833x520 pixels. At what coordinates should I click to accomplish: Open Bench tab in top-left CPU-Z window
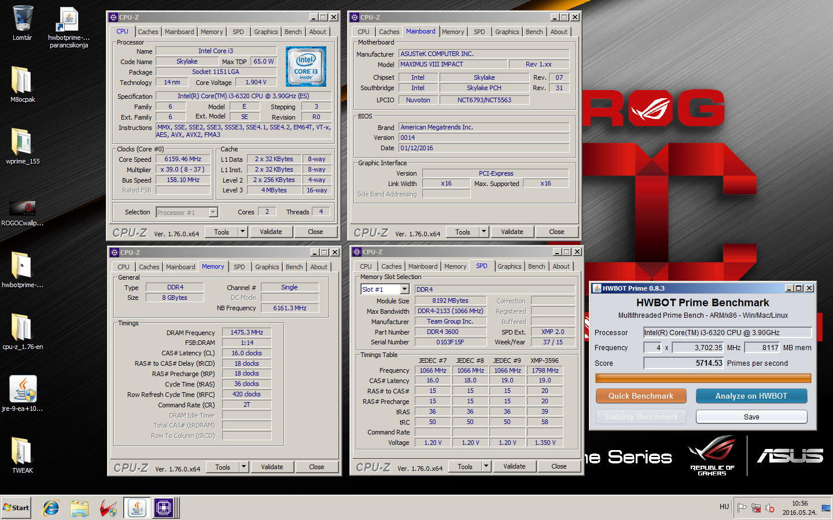(x=293, y=32)
